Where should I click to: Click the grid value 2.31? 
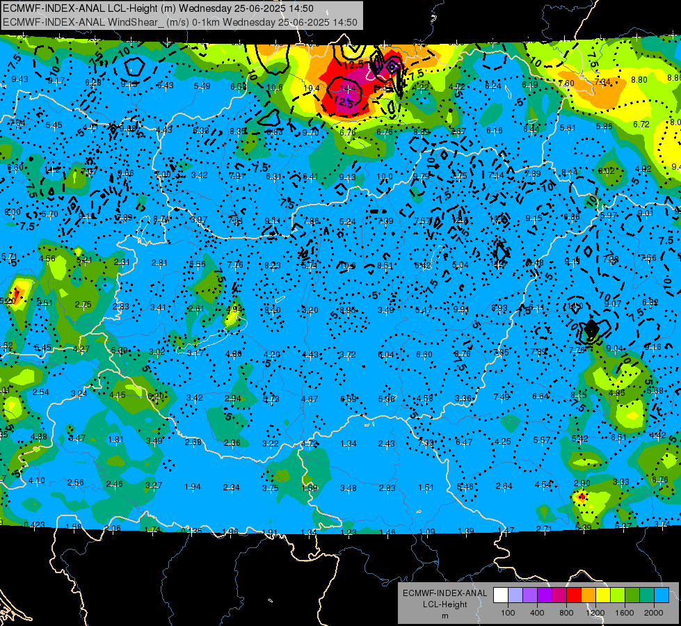coord(122,262)
